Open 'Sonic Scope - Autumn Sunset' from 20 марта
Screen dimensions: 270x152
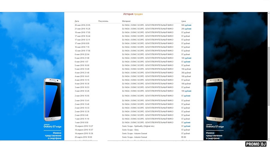[x=134, y=137]
